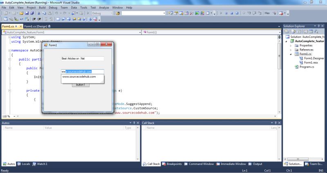Click the Ready status bar text
Viewport: 327px width, 173px height.
[x=5, y=171]
